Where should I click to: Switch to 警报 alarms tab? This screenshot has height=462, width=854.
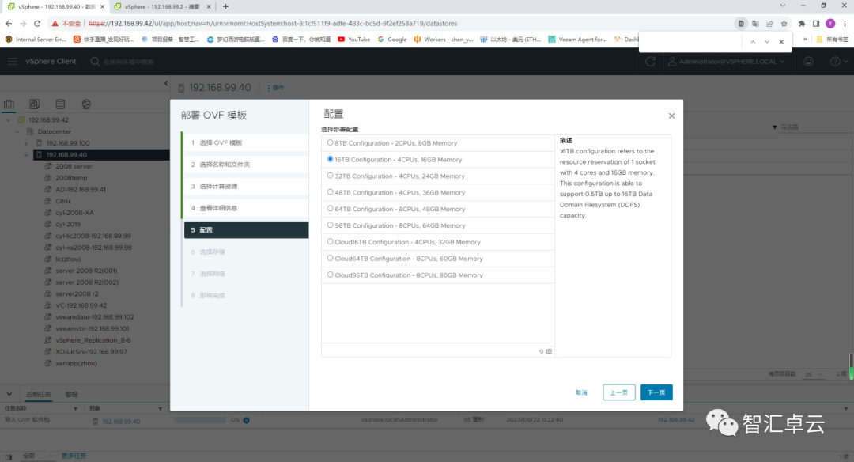71,395
